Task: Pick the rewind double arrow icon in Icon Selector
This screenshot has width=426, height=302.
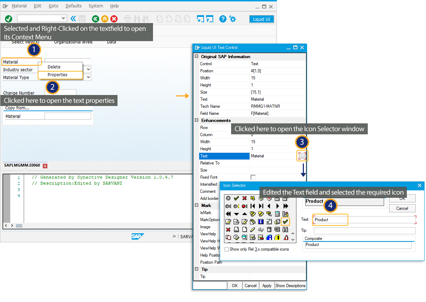Action: pos(228,214)
